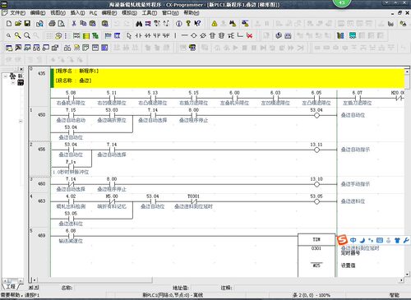Open the 帮助(H) menu
Image resolution: width=411 pixels, height=300 pixels.
[x=192, y=13]
